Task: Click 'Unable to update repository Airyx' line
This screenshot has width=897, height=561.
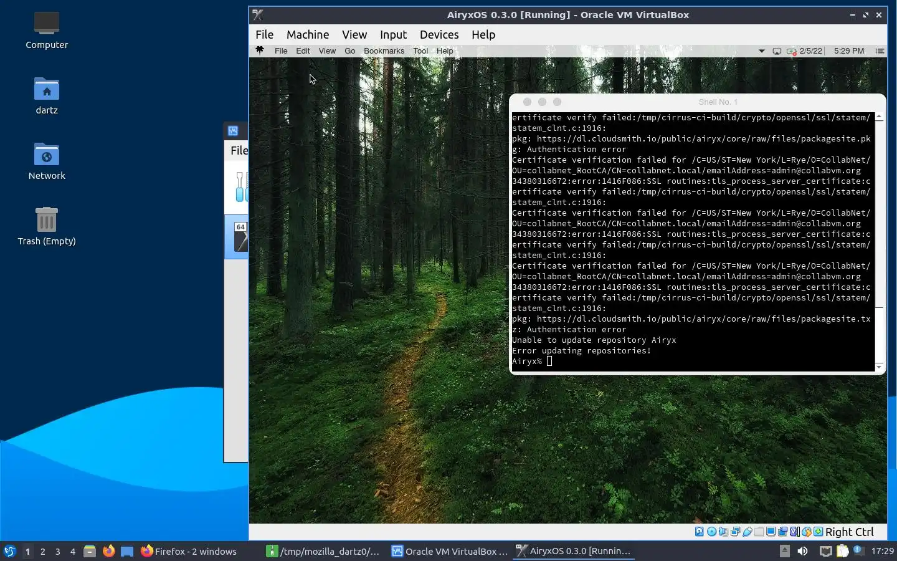Action: coord(594,340)
